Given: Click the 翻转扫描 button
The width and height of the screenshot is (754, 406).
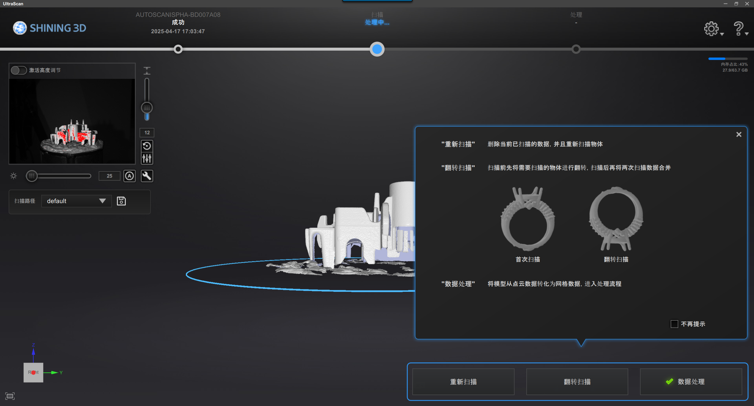Looking at the screenshot, I should pyautogui.click(x=577, y=382).
